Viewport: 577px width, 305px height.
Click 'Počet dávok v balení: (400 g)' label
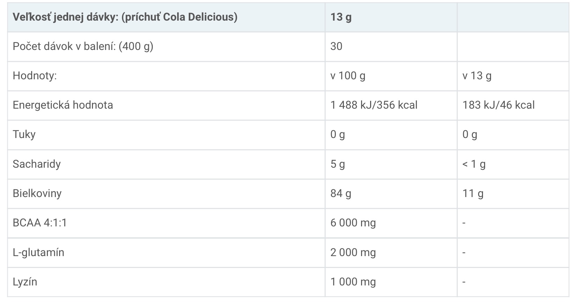pos(83,46)
